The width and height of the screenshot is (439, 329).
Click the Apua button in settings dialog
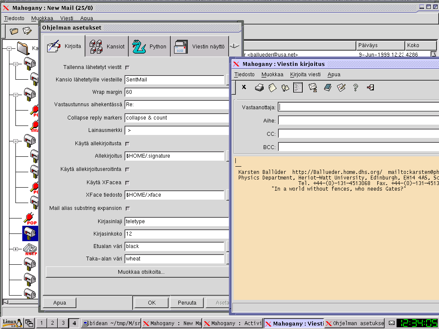pos(59,303)
